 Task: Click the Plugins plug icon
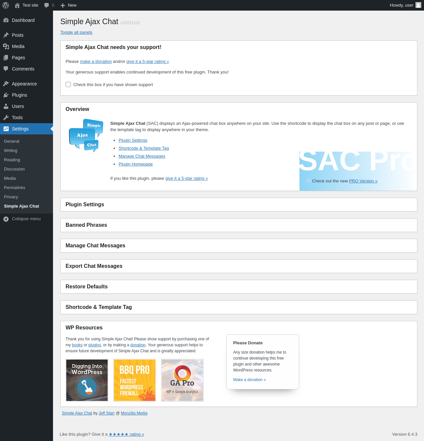click(6, 95)
